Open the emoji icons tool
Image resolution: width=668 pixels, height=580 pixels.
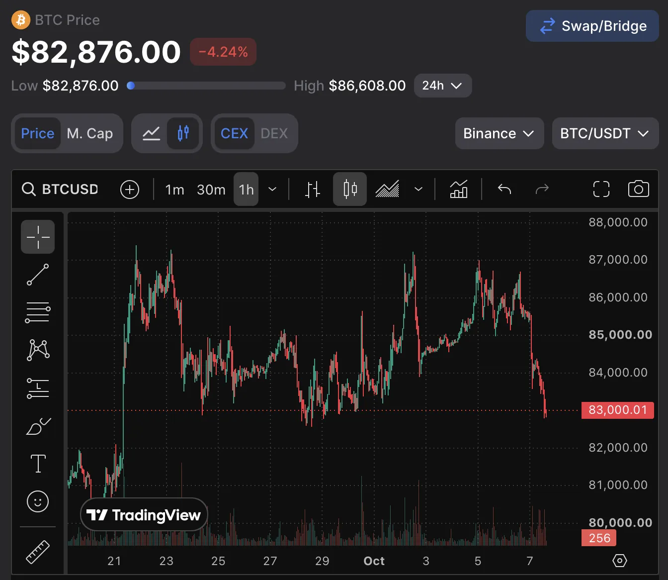[38, 501]
